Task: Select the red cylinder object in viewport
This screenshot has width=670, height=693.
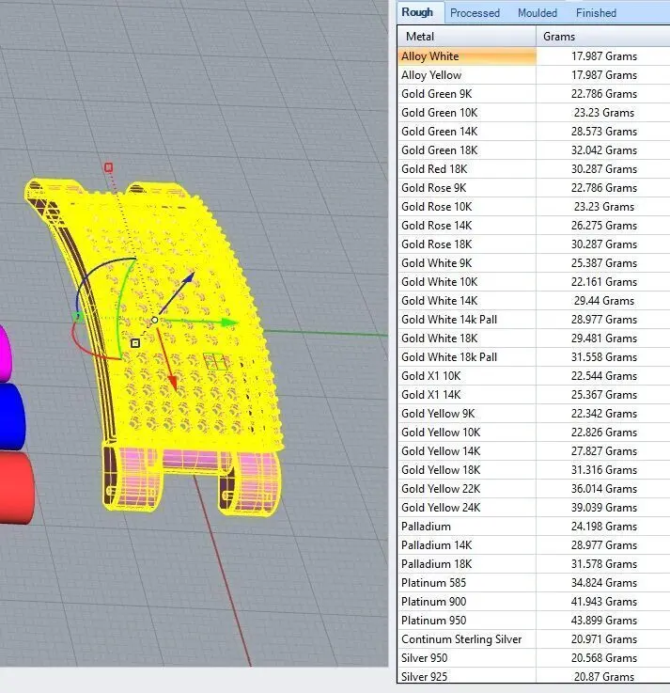Action: 16,487
